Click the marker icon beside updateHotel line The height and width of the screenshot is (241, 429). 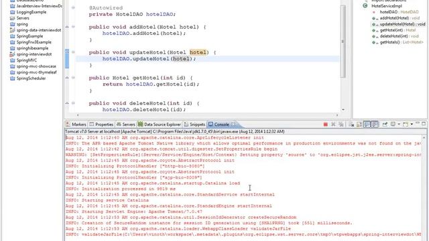point(67,52)
